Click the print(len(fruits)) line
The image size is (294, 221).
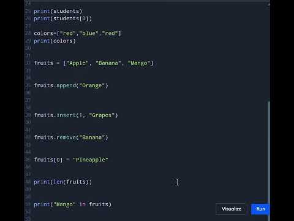(x=63, y=182)
